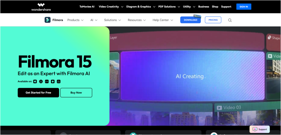
Task: Select the macOS platform icon
Action: pyautogui.click(x=41, y=81)
